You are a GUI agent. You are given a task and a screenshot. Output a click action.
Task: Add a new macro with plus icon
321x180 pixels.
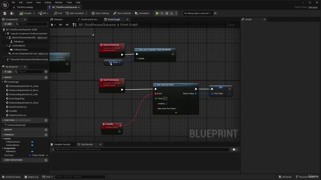46,130
